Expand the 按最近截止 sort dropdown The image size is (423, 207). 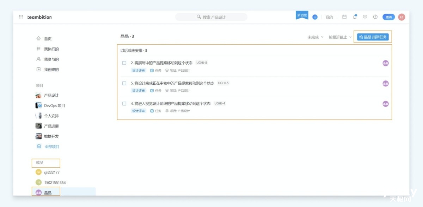pos(340,37)
